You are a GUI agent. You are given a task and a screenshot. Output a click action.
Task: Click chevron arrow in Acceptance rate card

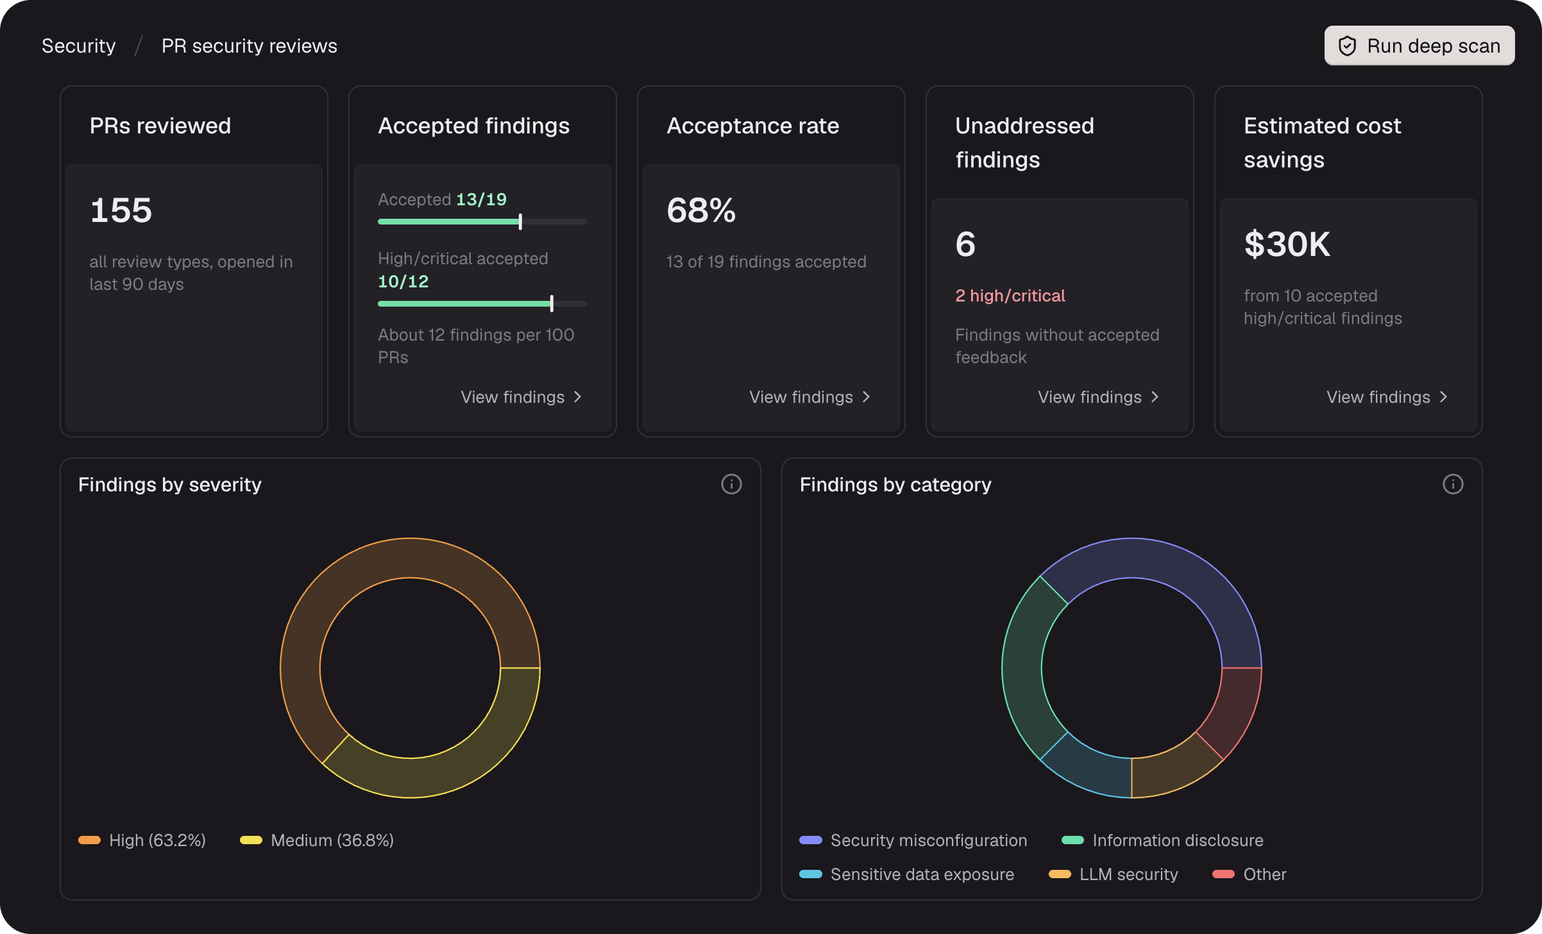pyautogui.click(x=866, y=397)
